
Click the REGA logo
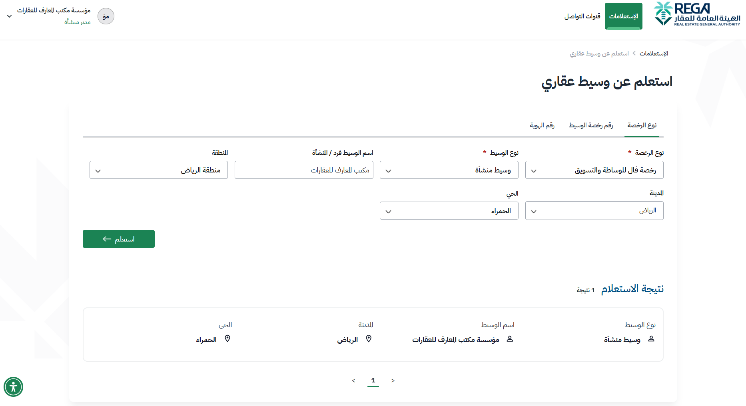pos(697,14)
